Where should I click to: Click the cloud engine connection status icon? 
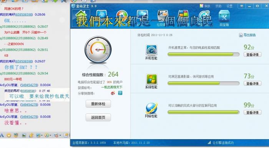[x=209, y=143]
